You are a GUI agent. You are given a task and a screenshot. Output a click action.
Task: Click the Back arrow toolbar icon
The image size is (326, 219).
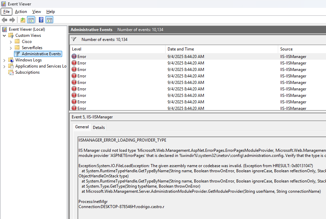pyautogui.click(x=4, y=20)
